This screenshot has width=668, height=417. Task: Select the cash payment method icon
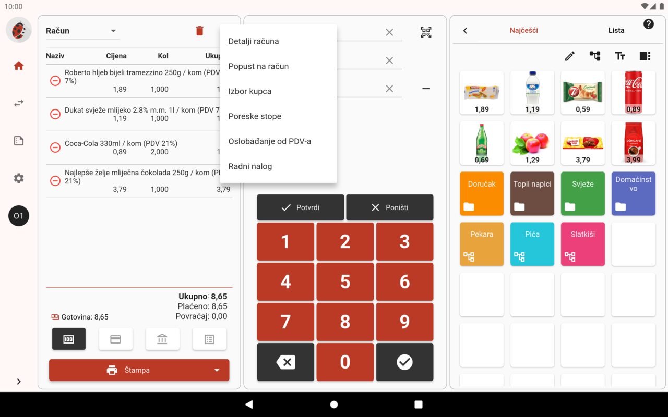click(69, 339)
